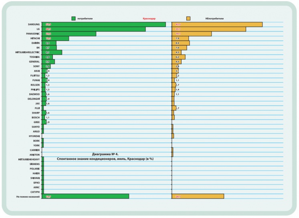
Task: Click the PHILIPS brand label
Action: pyautogui.click(x=34, y=90)
